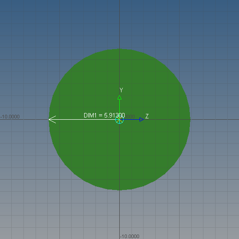This screenshot has width=239, height=239.
Task: Select the white dimension arrowhead at circle edge
Action: pos(52,120)
